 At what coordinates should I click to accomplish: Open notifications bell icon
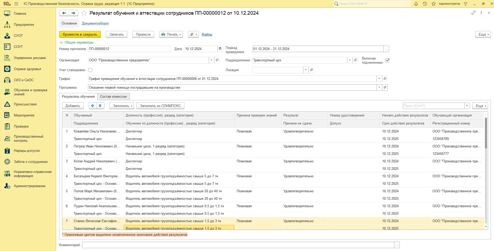pyautogui.click(x=416, y=4)
